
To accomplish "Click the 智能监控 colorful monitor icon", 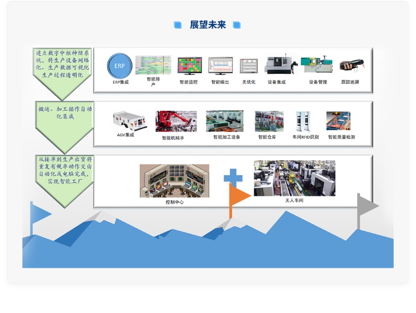I will [x=189, y=66].
